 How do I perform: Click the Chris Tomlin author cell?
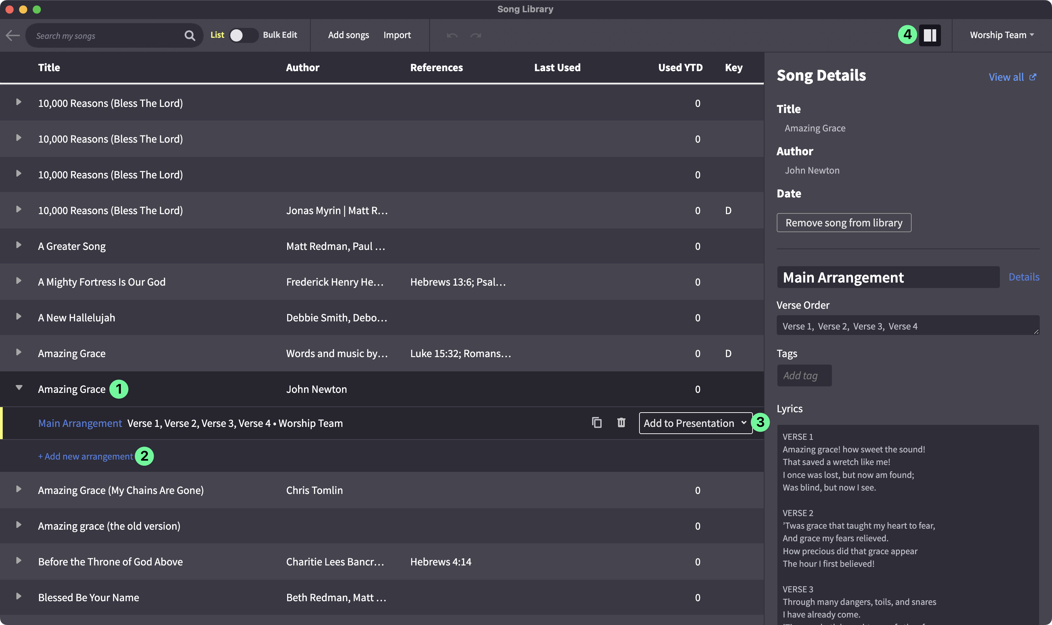pos(314,490)
